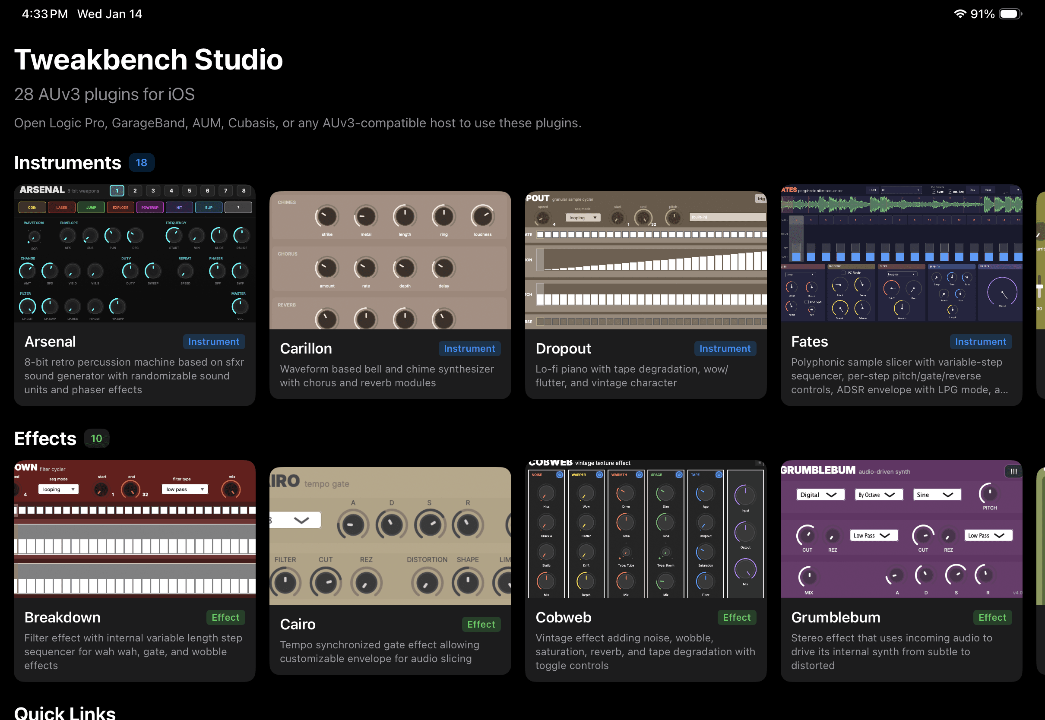
Task: Open Grumblebum's Digital dropdown
Action: click(x=820, y=495)
